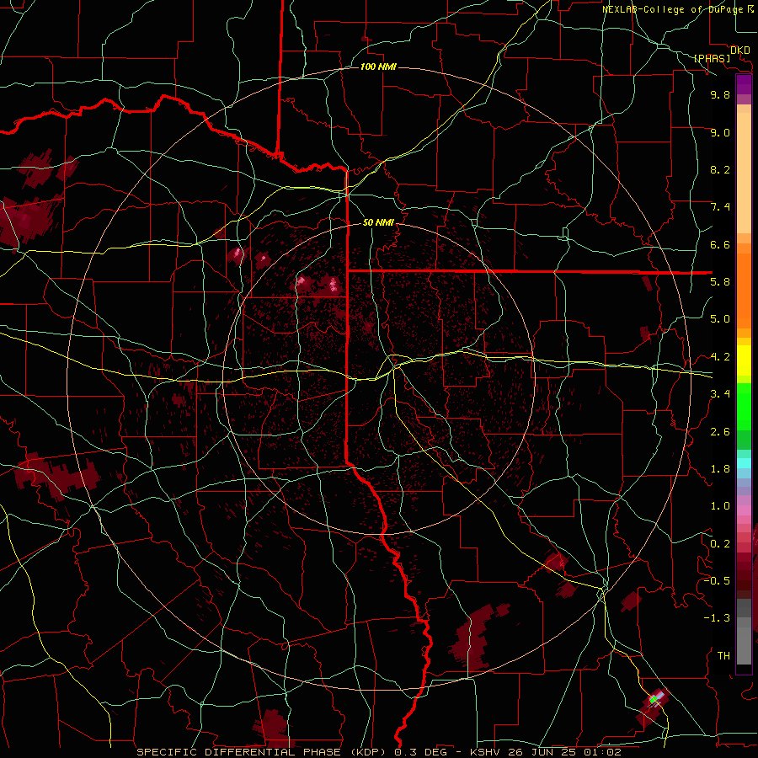Click the 1.0 value on color scale

coord(720,506)
